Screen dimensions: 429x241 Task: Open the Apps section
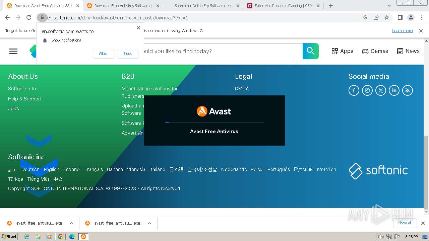click(342, 51)
